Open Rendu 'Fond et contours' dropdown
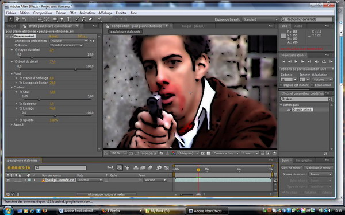Image resolution: width=345 pixels, height=215 pixels. point(67,45)
